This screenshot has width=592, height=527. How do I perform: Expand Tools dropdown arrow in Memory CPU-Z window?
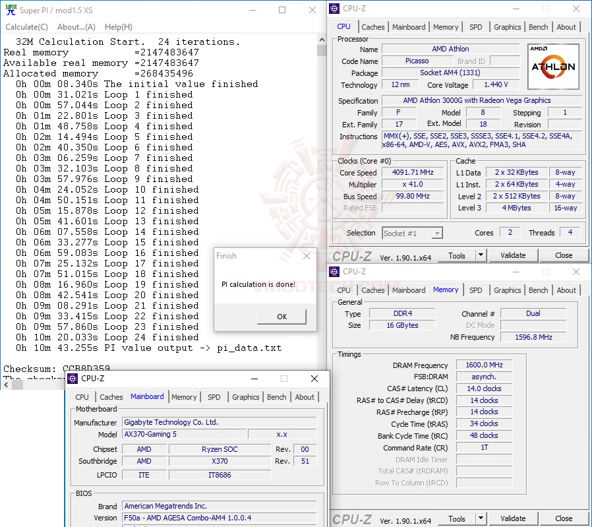[x=481, y=519]
